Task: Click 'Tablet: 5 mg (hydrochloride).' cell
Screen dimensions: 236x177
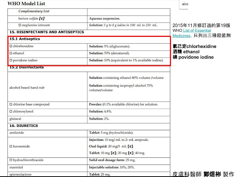Action: tap(129, 133)
